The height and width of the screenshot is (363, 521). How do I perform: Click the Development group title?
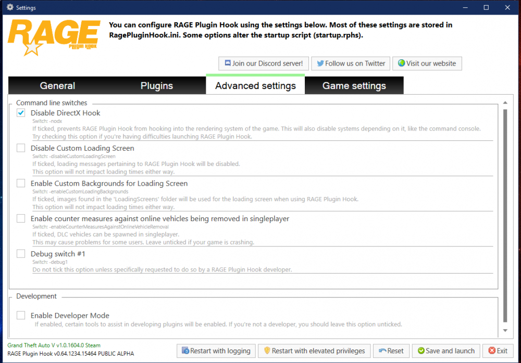tap(36, 296)
